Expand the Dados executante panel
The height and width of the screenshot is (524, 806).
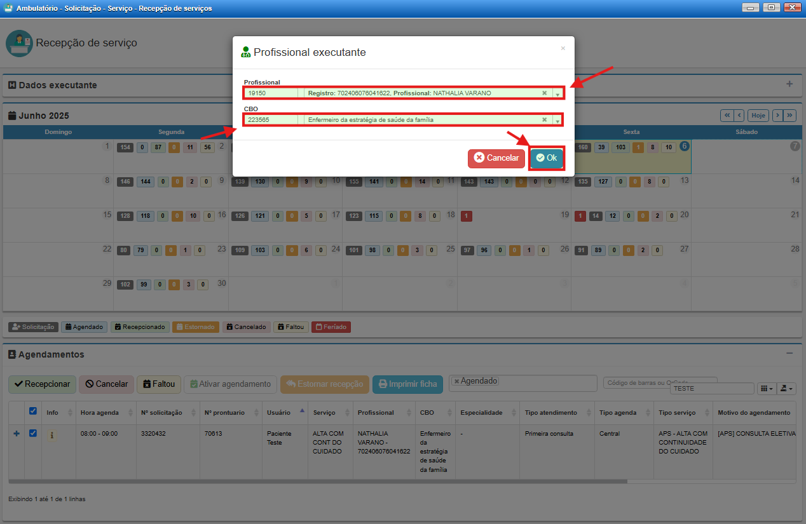pos(789,84)
